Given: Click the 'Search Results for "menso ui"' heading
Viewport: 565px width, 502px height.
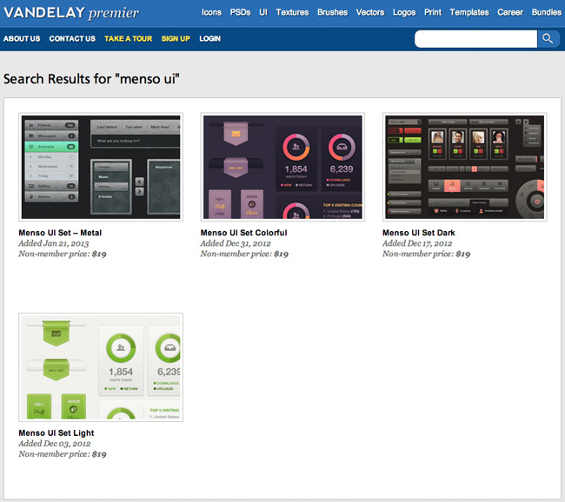Looking at the screenshot, I should click(x=91, y=79).
